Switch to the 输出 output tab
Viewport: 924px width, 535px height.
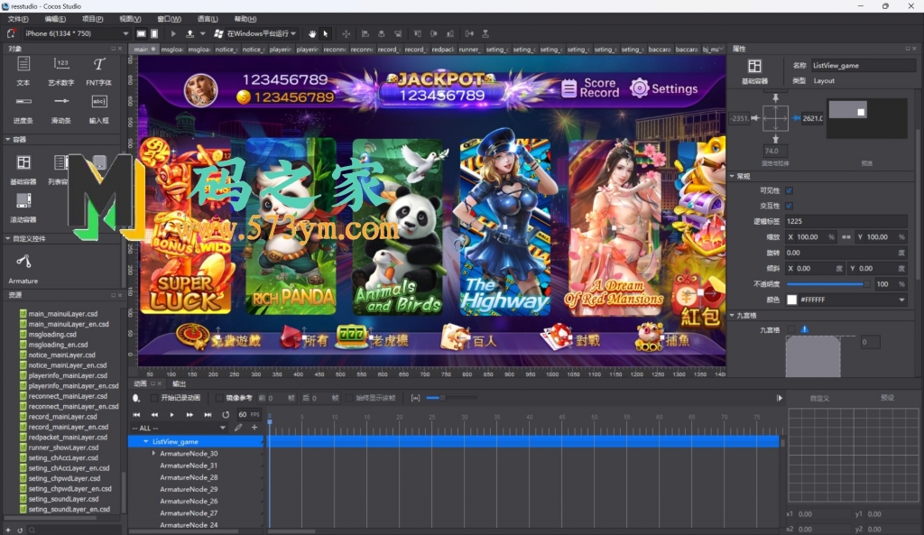(179, 383)
